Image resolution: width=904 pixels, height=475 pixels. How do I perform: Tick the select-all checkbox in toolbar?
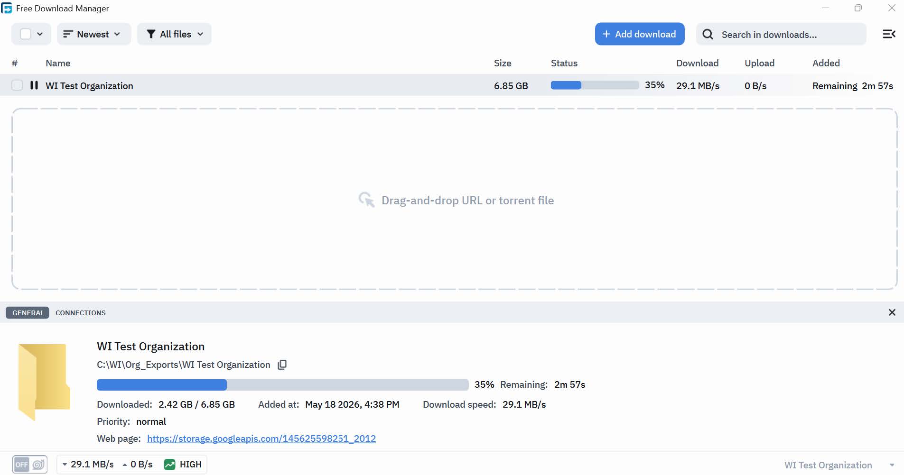pos(26,34)
